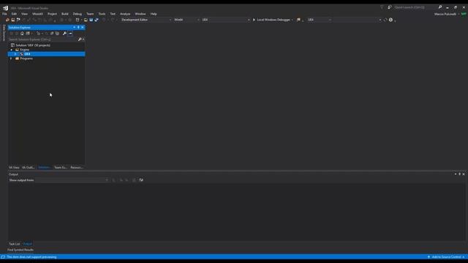The height and width of the screenshot is (263, 468).
Task: Open the Data Sources side tab
Action: point(4,33)
